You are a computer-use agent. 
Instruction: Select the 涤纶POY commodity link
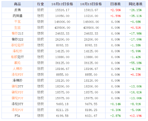pos(17,110)
